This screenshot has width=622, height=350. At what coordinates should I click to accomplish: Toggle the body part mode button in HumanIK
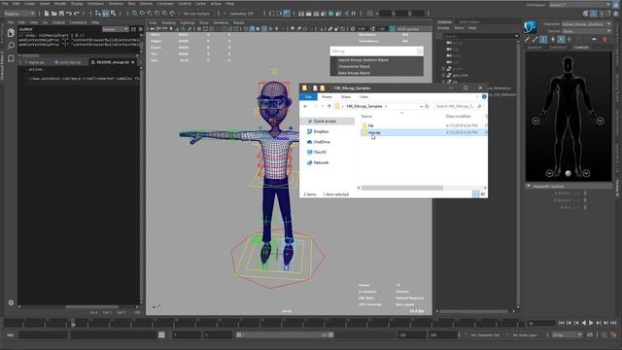click(561, 39)
